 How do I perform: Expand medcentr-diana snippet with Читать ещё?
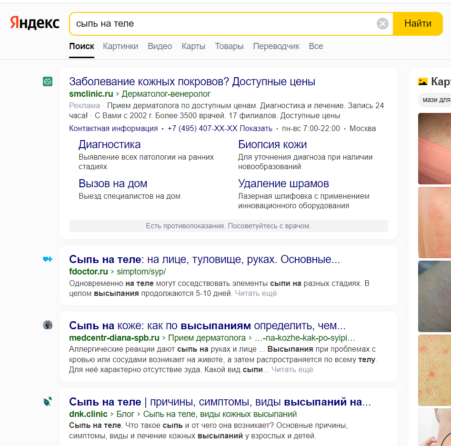point(292,370)
